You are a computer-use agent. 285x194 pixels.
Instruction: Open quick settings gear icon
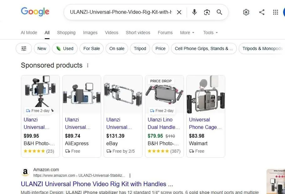coord(246,12)
